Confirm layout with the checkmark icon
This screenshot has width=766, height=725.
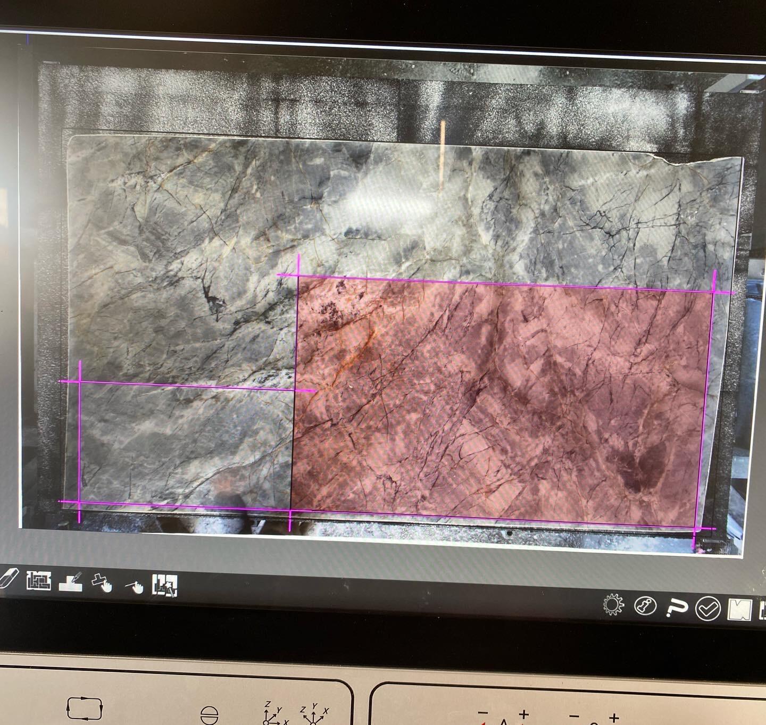pos(708,609)
